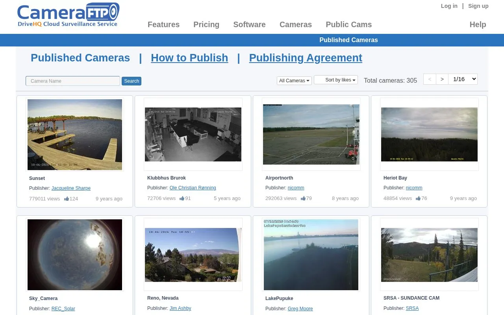Open nicomm publisher link under Heriot Bay
The height and width of the screenshot is (315, 504).
point(414,188)
